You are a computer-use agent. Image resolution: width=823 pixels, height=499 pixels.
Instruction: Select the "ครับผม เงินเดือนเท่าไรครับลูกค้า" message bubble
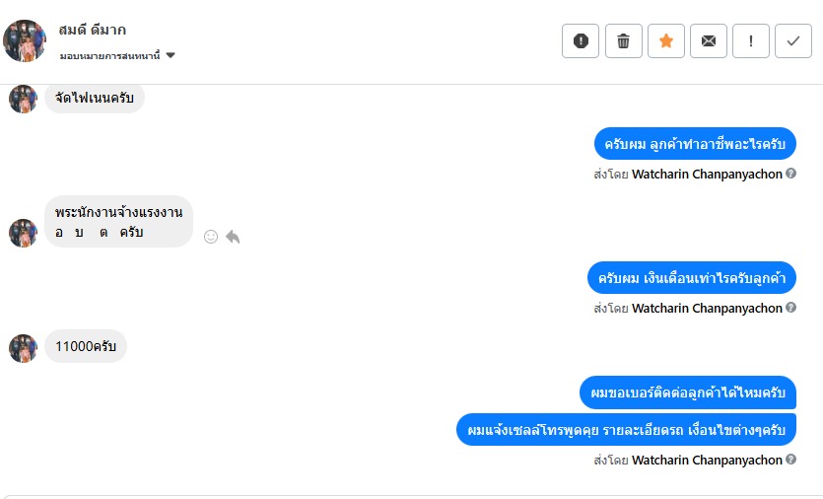click(x=691, y=278)
